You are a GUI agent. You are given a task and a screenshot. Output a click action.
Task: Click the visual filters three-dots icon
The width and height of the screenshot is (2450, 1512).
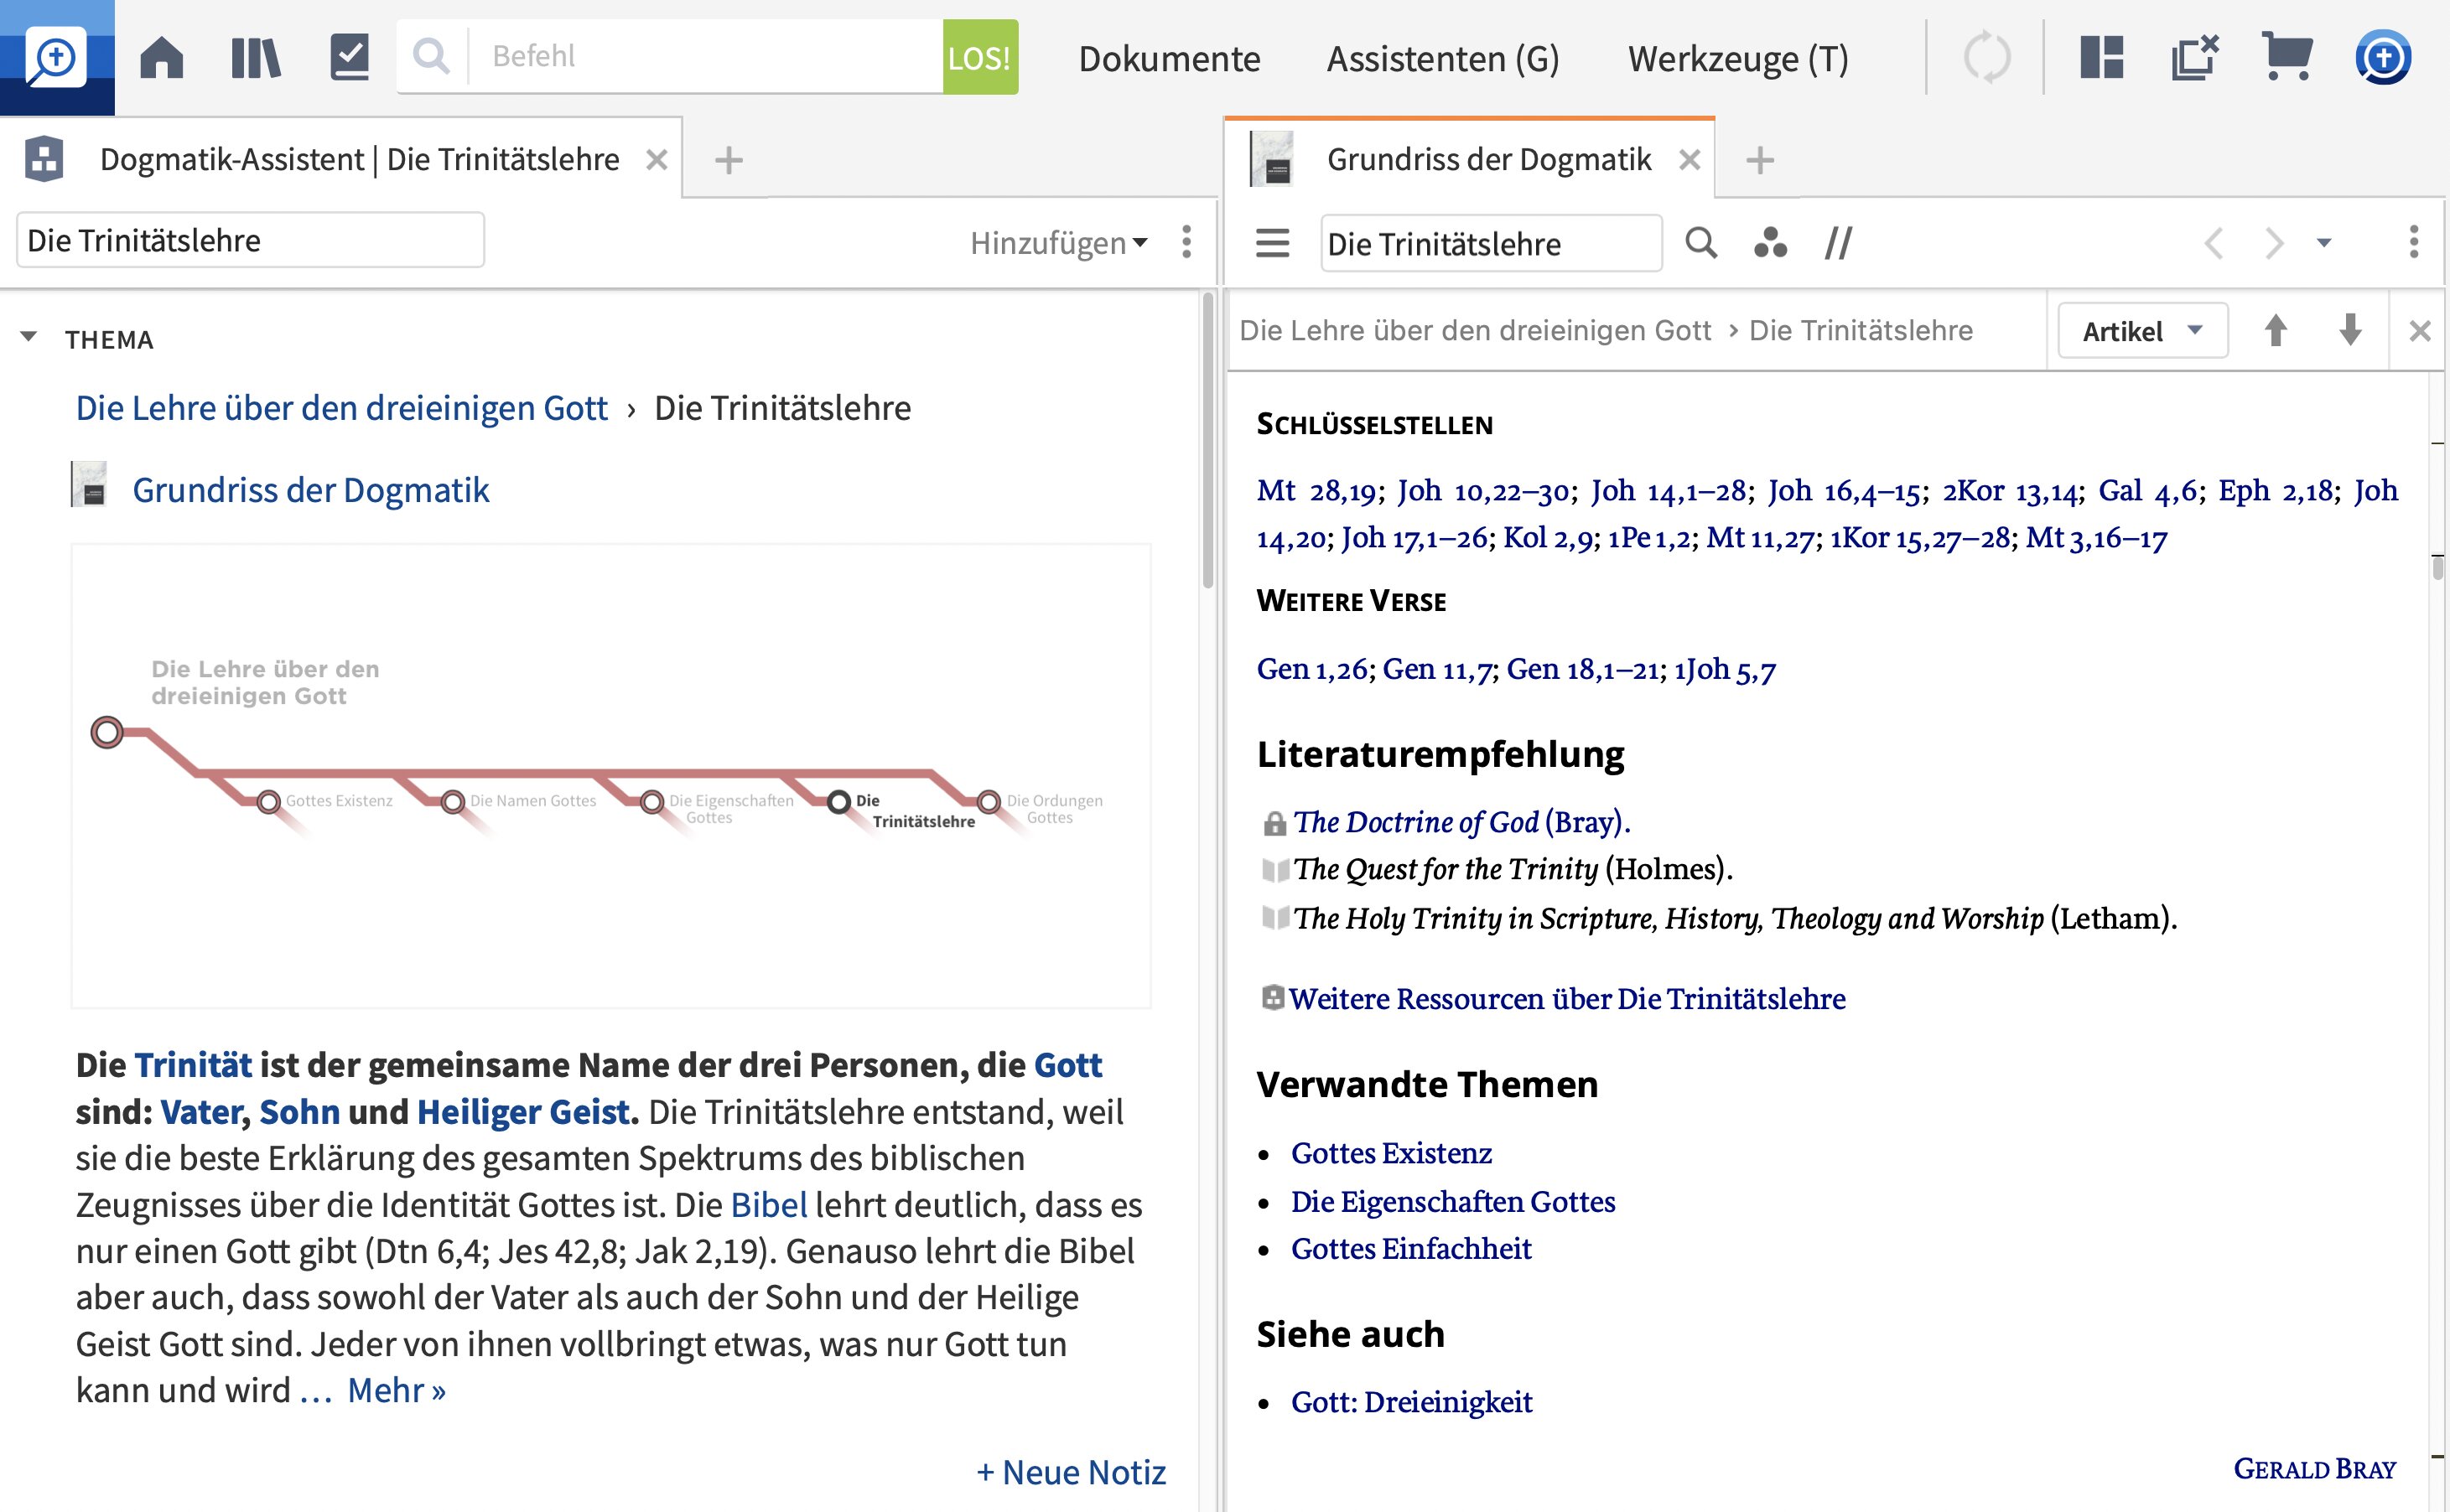(x=1770, y=243)
